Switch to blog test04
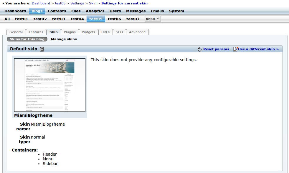The height and width of the screenshot is (173, 289). (77, 19)
